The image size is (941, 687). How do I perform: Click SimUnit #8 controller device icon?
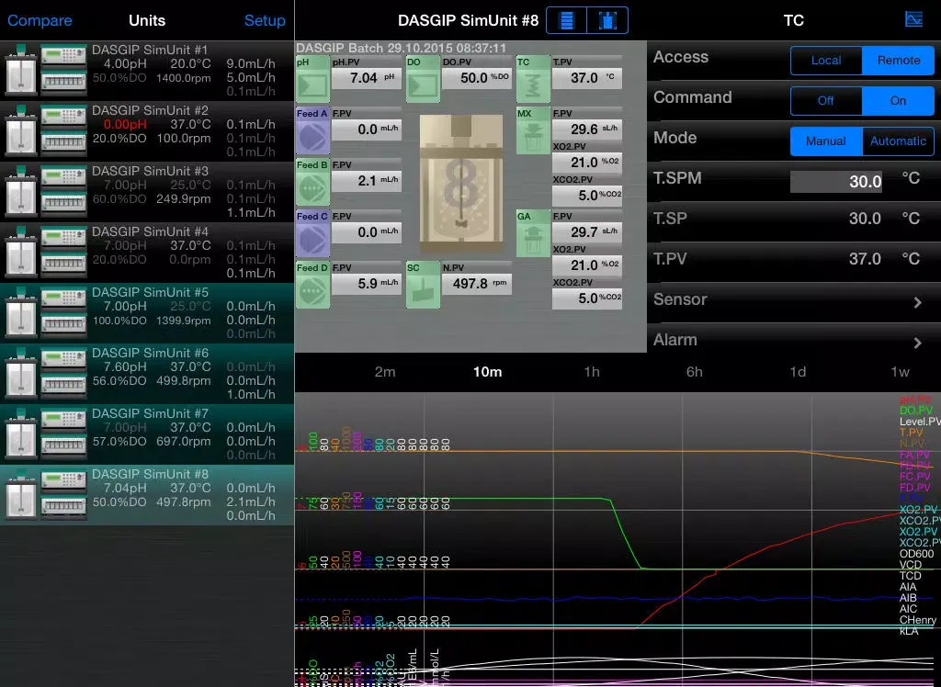click(63, 494)
